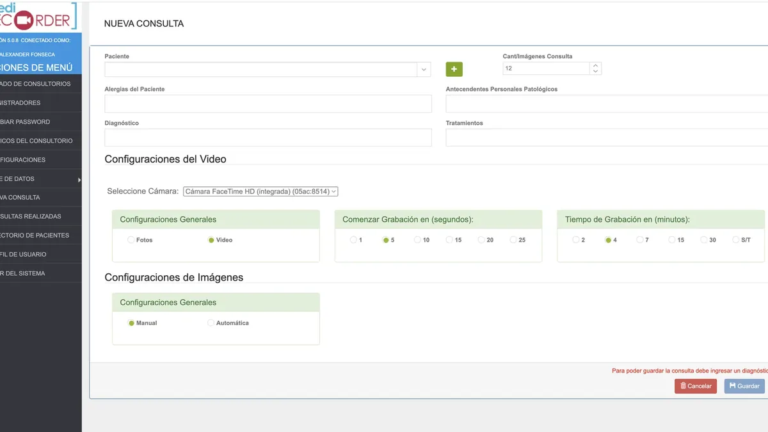Set recording start to 1 second
Screen dimensions: 768x432
(353, 240)
